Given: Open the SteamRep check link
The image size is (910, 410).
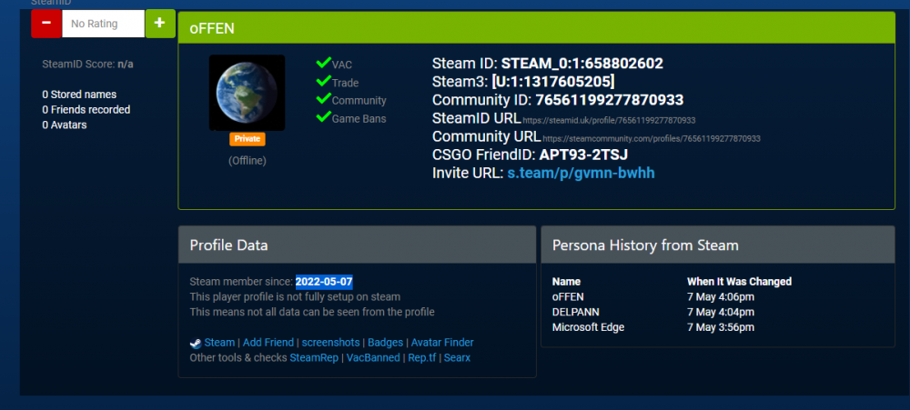Looking at the screenshot, I should pyautogui.click(x=314, y=358).
